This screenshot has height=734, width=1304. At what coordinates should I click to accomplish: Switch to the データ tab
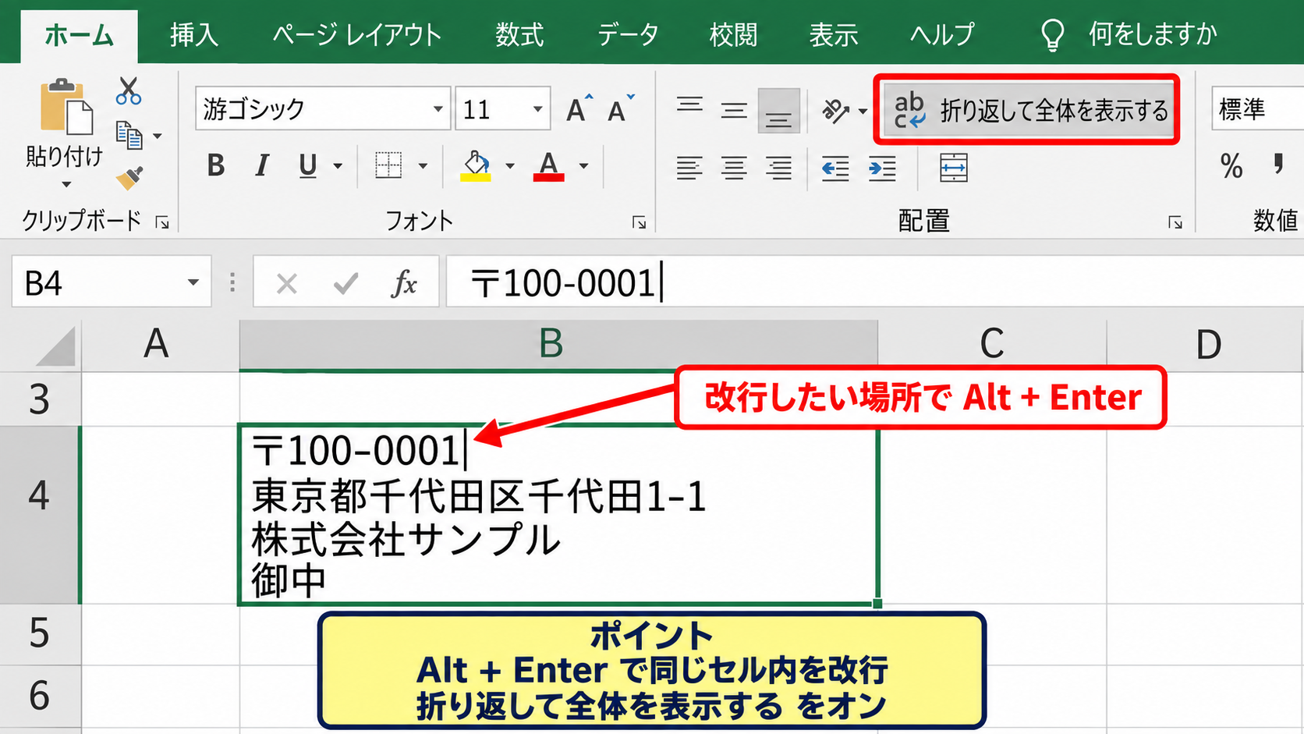628,34
